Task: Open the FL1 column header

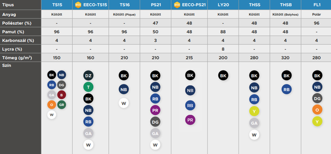Action: [316, 5]
